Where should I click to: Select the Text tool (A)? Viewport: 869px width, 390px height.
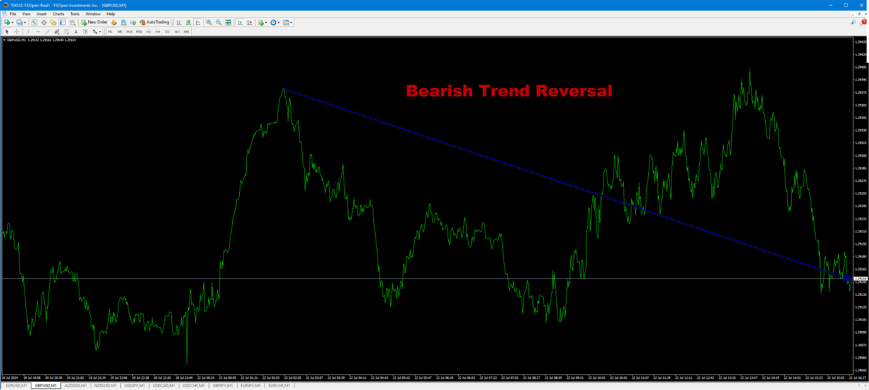pyautogui.click(x=76, y=32)
